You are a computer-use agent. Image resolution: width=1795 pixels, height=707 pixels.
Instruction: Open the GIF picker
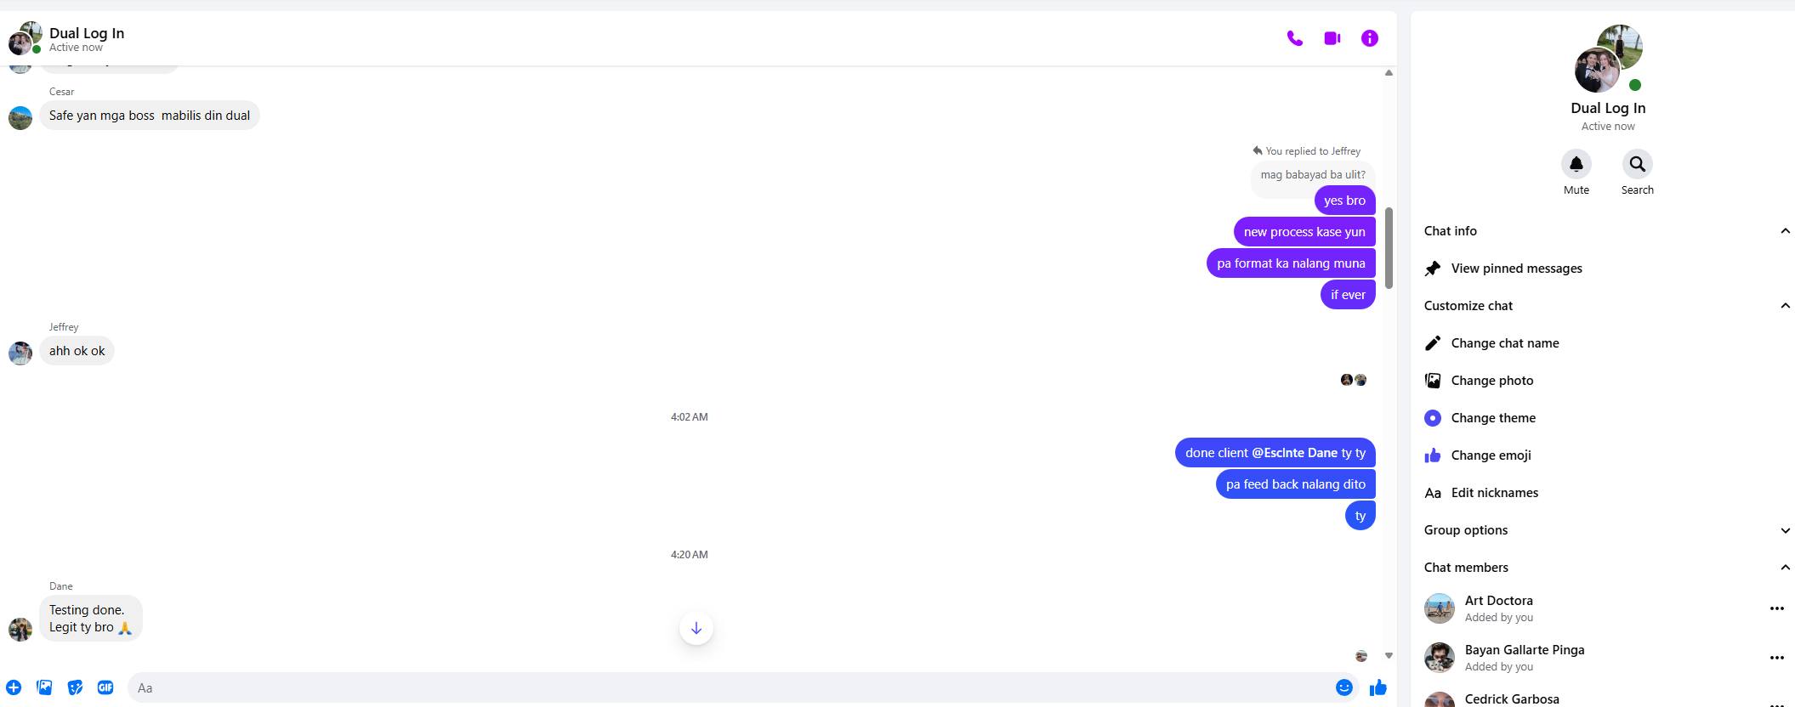click(105, 687)
